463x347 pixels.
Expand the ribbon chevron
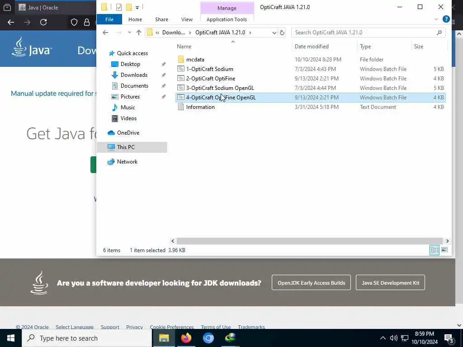[x=436, y=19]
